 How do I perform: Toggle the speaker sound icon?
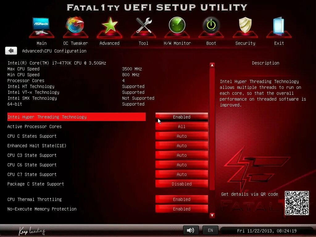coord(191,230)
